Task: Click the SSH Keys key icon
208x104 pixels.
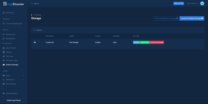Action: coord(4,56)
